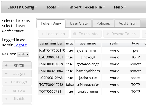Click the assign button
The image size is (146, 105).
pyautogui.click(x=17, y=73)
